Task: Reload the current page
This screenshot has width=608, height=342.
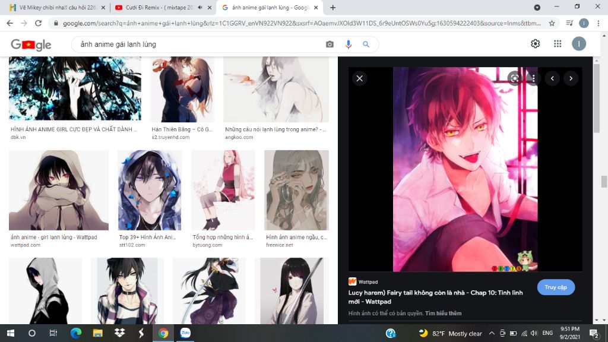Action: coord(38,23)
